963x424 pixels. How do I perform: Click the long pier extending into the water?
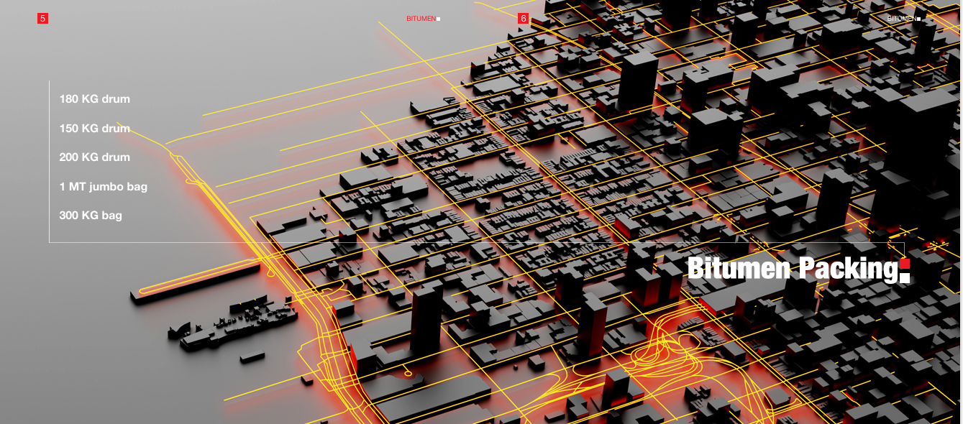(x=194, y=282)
